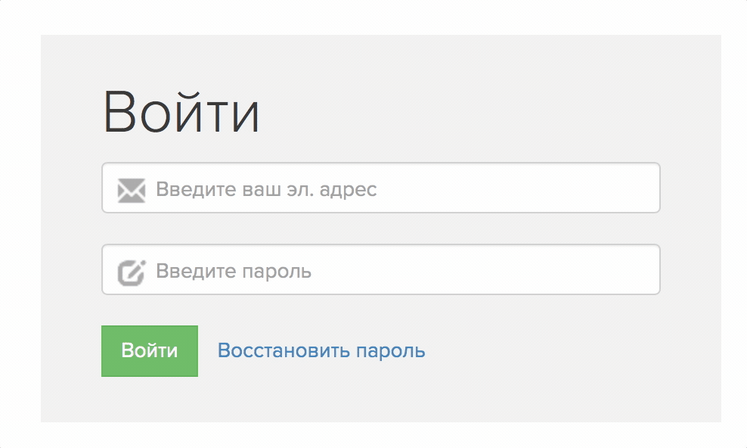Activate the email address text box
This screenshot has width=747, height=448.
point(380,188)
